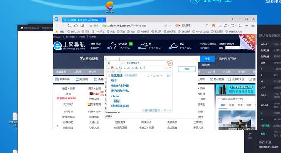Open the 新闻头条 category tab
281x153 pixels.
tap(62, 79)
